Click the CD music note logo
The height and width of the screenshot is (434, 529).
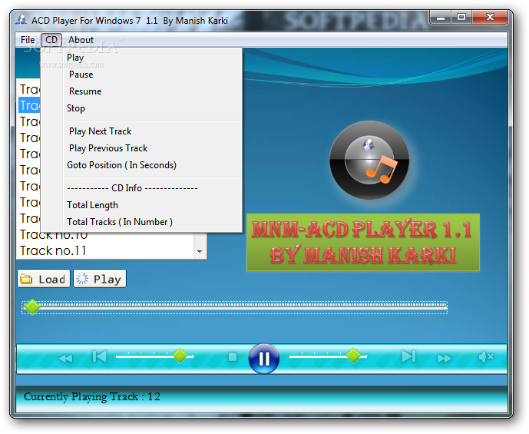tap(369, 160)
